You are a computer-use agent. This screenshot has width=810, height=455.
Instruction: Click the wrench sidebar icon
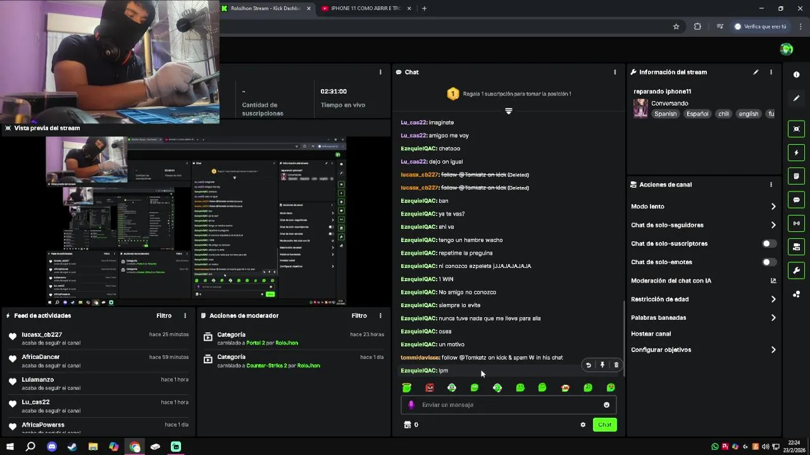[x=796, y=270]
